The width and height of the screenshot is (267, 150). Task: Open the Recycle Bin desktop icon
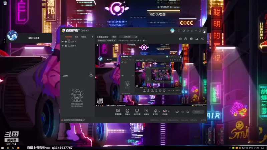click(5, 3)
